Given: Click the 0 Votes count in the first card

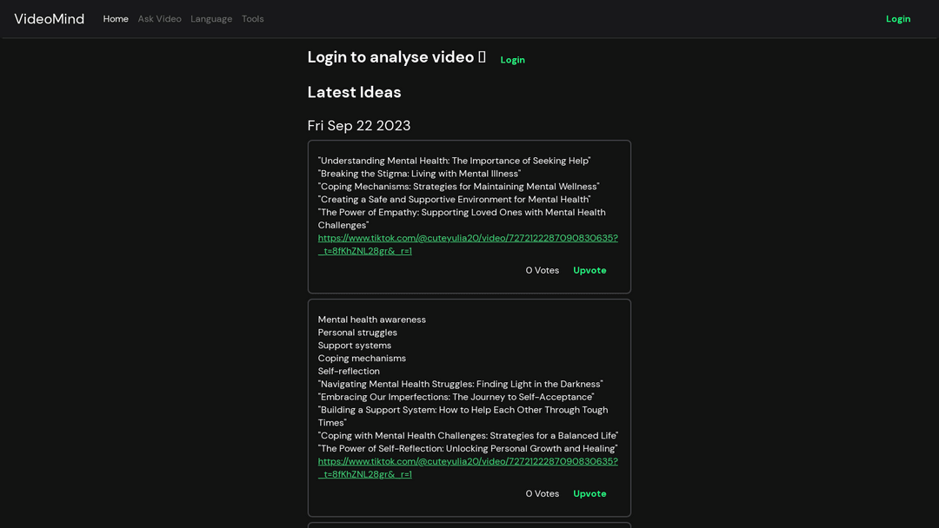Looking at the screenshot, I should tap(543, 270).
